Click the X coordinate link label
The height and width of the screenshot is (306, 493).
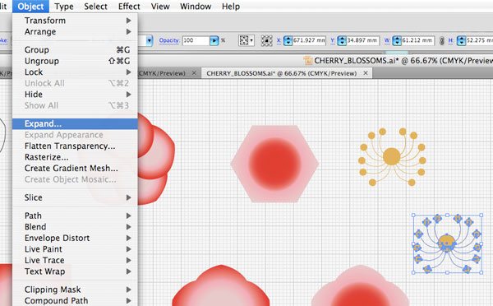tap(279, 40)
